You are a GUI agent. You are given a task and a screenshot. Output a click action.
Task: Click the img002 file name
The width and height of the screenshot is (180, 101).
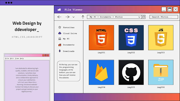tap(131, 53)
